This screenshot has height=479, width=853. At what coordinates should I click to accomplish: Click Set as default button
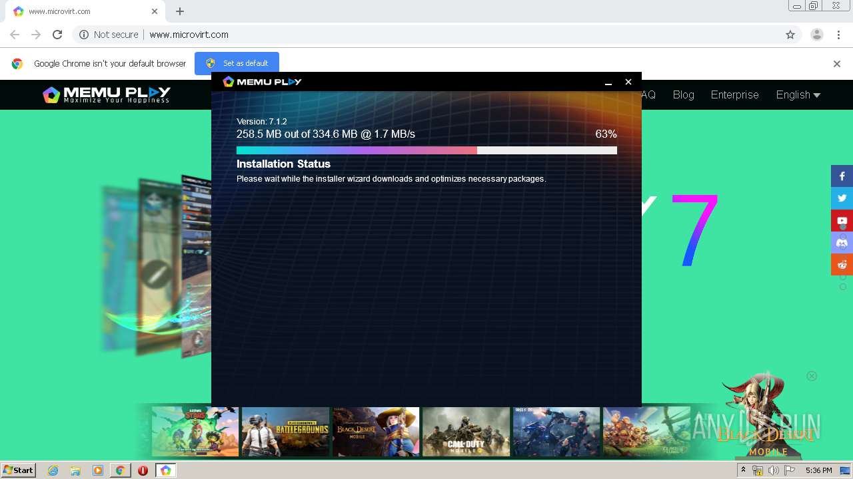coord(237,63)
